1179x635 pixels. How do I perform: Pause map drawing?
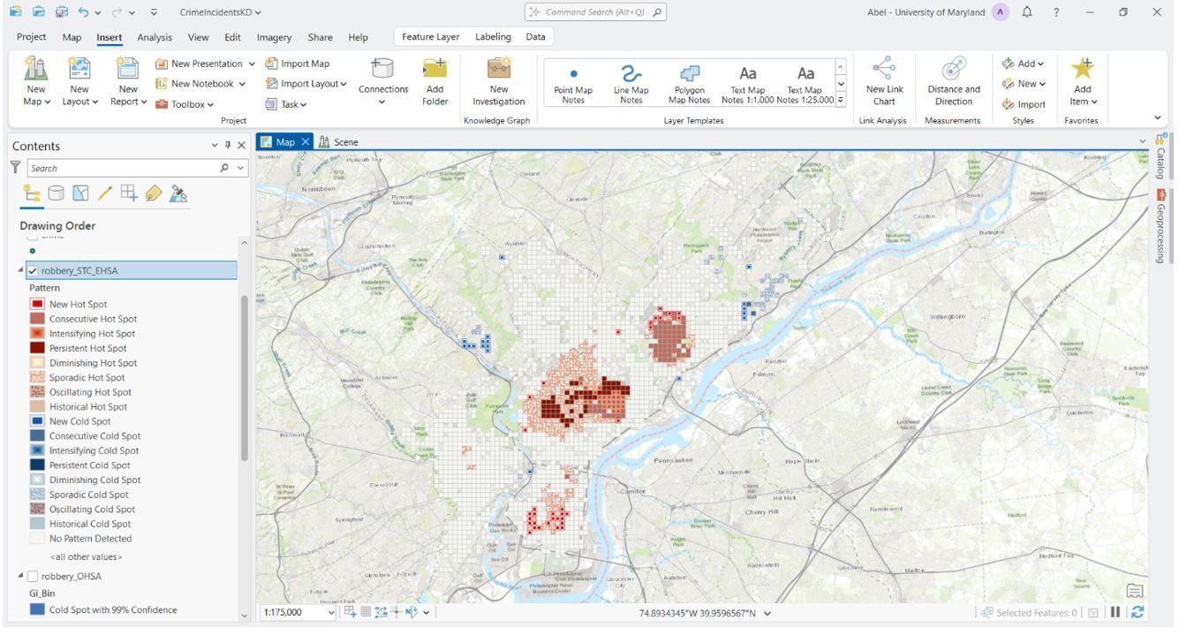pos(1115,612)
